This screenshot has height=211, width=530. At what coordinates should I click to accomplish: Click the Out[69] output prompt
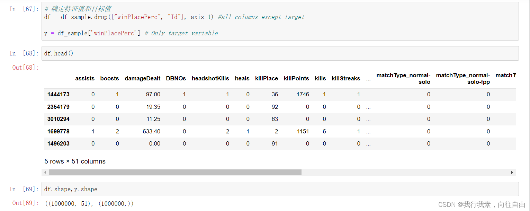[26, 203]
